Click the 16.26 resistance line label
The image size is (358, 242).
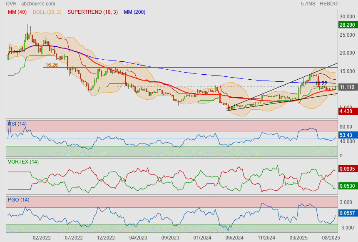(x=52, y=65)
